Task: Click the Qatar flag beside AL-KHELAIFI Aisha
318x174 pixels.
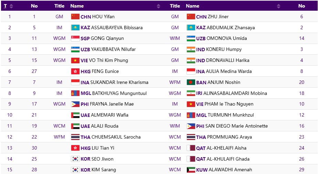Action: click(x=191, y=148)
